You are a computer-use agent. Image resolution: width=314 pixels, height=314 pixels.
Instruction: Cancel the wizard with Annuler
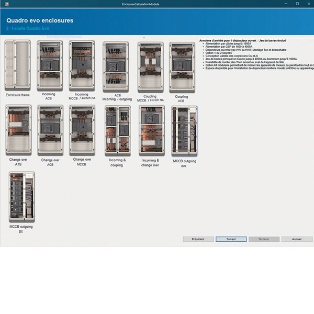click(x=297, y=239)
